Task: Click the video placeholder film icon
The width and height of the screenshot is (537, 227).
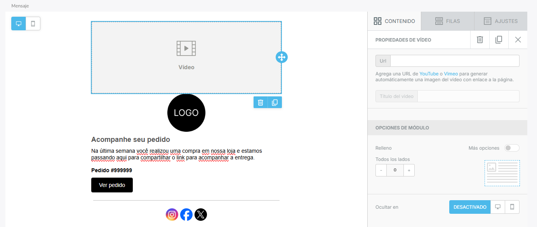Action: [186, 48]
